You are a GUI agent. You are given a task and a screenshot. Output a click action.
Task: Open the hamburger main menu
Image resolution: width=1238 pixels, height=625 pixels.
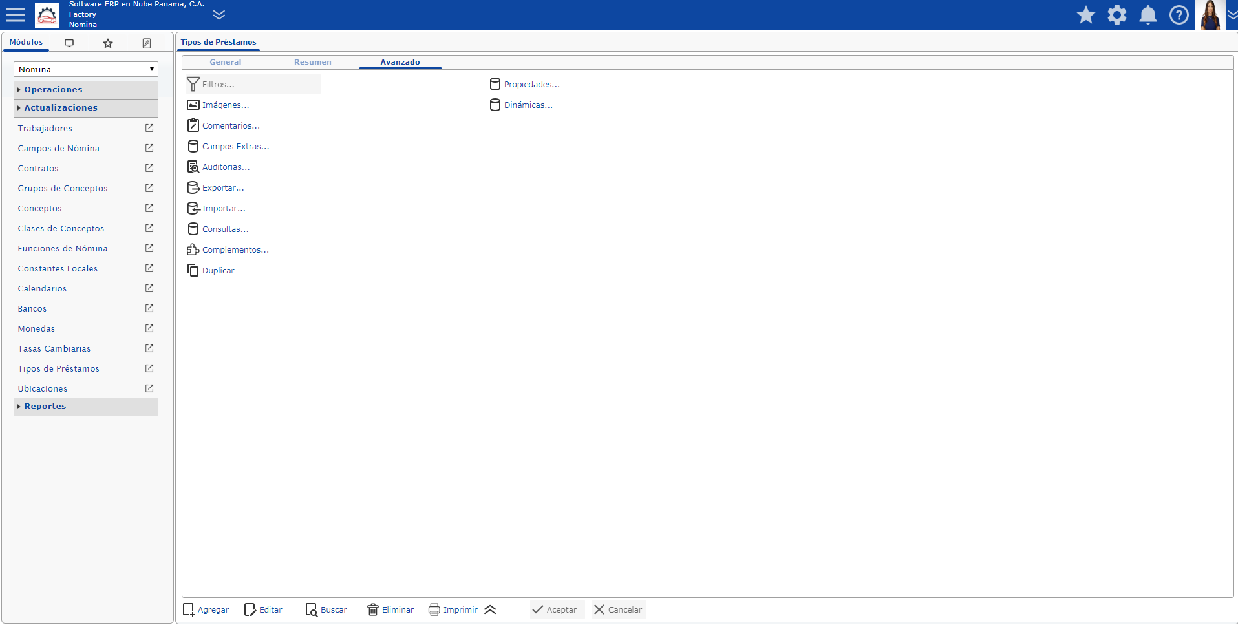(x=16, y=15)
